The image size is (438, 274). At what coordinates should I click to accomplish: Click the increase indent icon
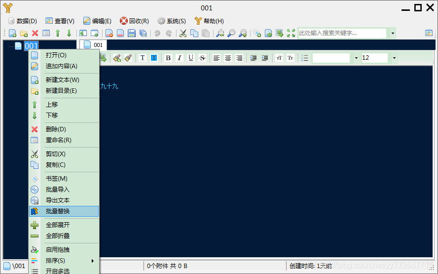point(265,58)
